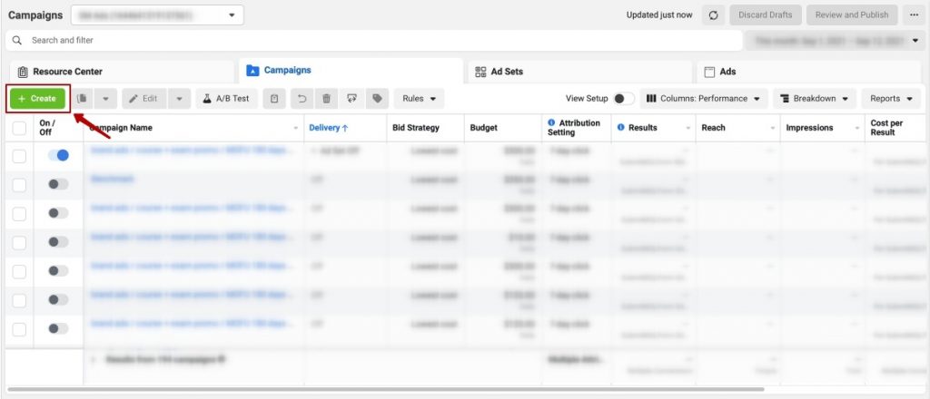Image resolution: width=930 pixels, height=399 pixels.
Task: Click the 'Updated just now' text
Action: (x=659, y=15)
